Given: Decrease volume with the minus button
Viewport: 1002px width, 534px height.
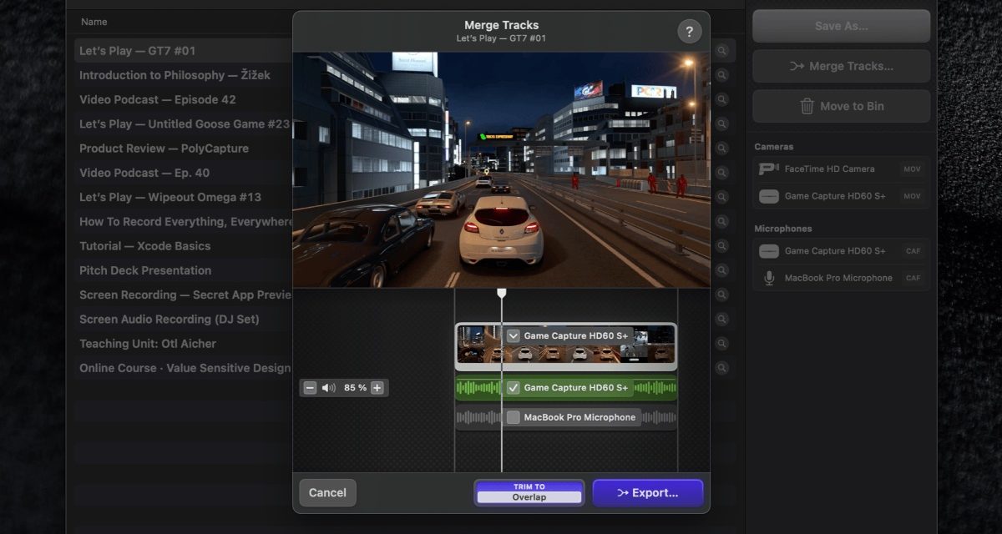Looking at the screenshot, I should click(x=310, y=388).
